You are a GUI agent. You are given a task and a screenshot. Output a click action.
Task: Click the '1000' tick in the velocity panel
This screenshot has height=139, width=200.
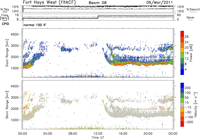coord(15,120)
